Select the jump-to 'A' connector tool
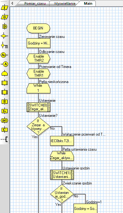Screen dimensions: 123x213 coord(4,64)
